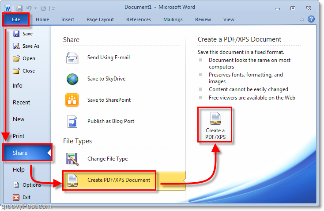Choose Create PDF/XPS Document label
This screenshot has width=324, height=211.
tap(119, 180)
